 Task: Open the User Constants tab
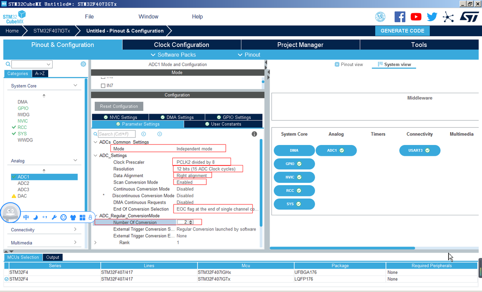coord(223,124)
